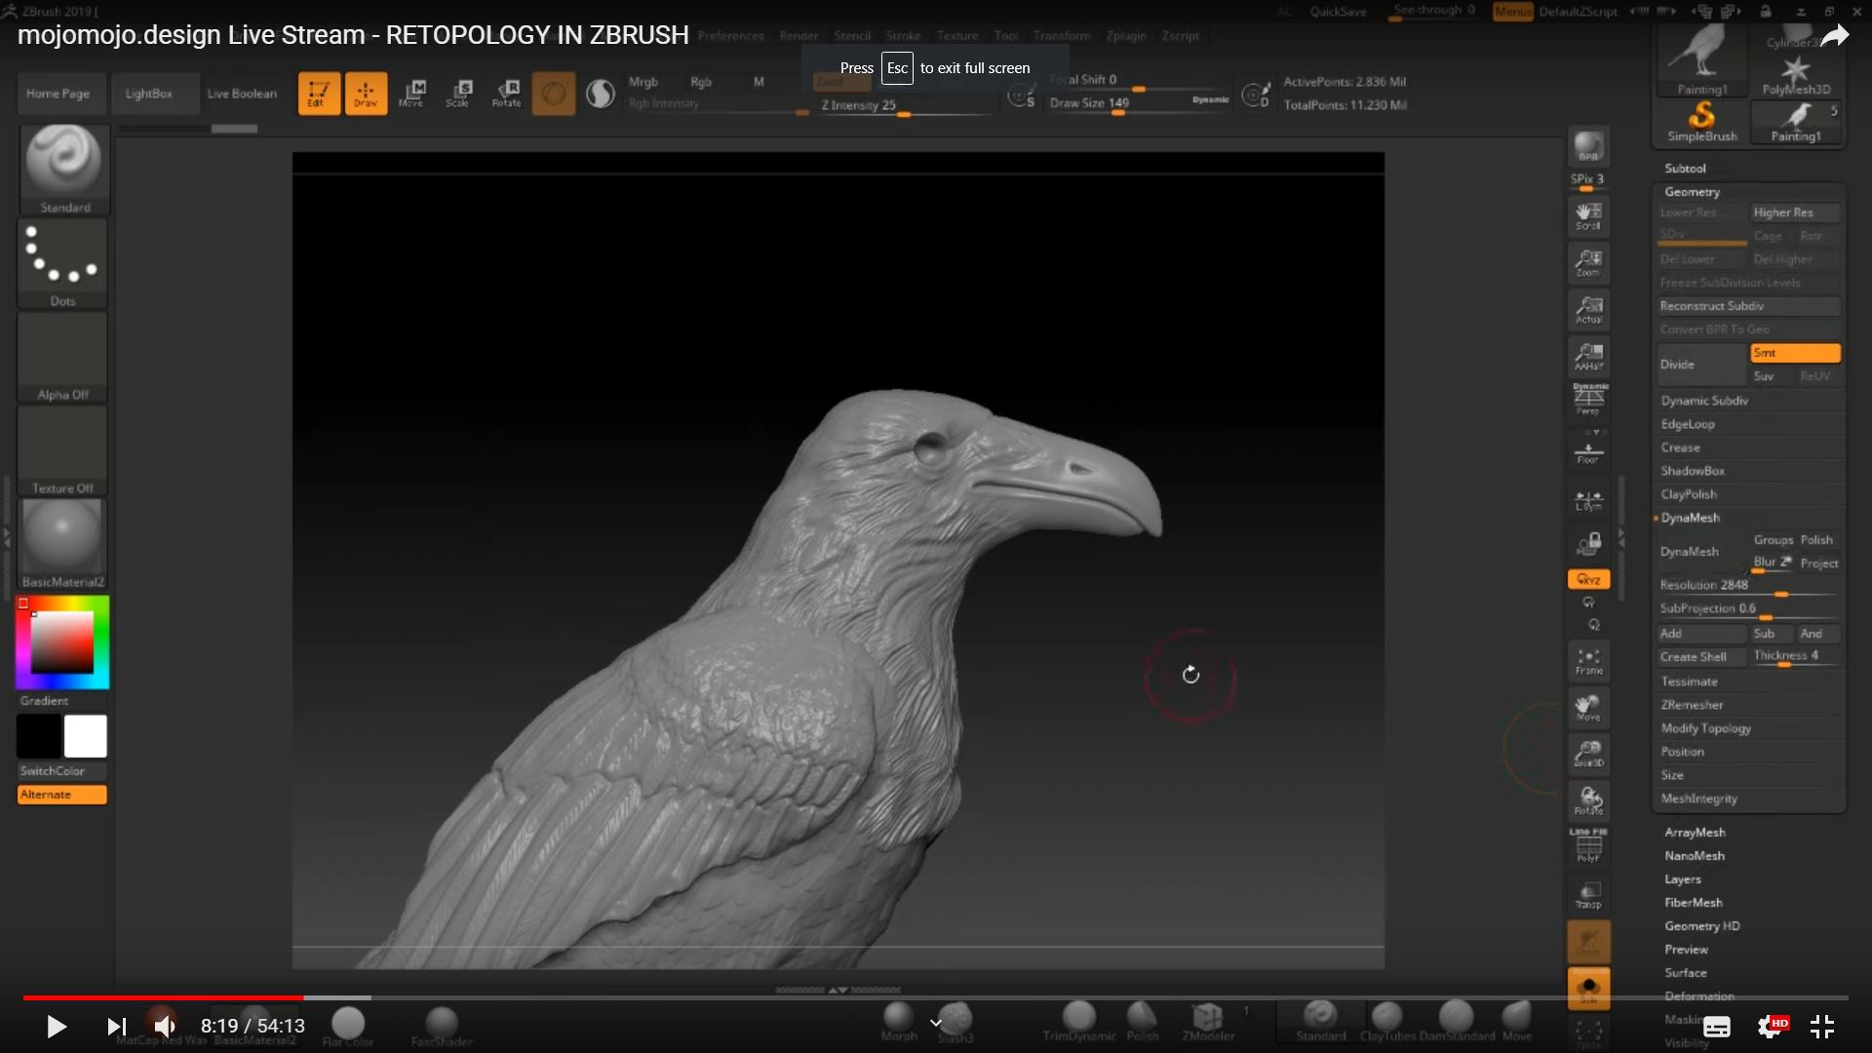Toggle the Xyz rotation button
Image resolution: width=1872 pixels, height=1053 pixels.
tap(1588, 579)
